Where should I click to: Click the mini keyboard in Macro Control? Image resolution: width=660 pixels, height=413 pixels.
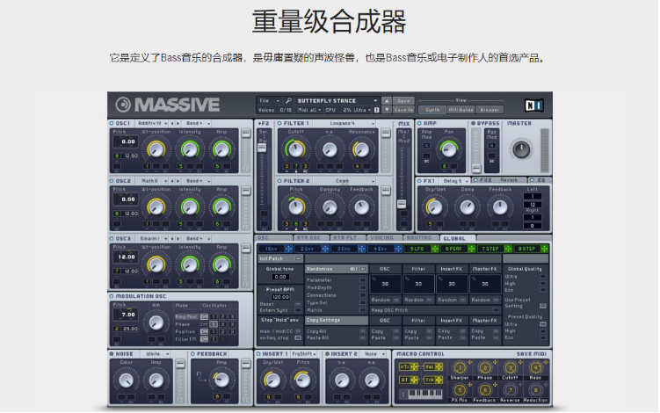click(424, 394)
